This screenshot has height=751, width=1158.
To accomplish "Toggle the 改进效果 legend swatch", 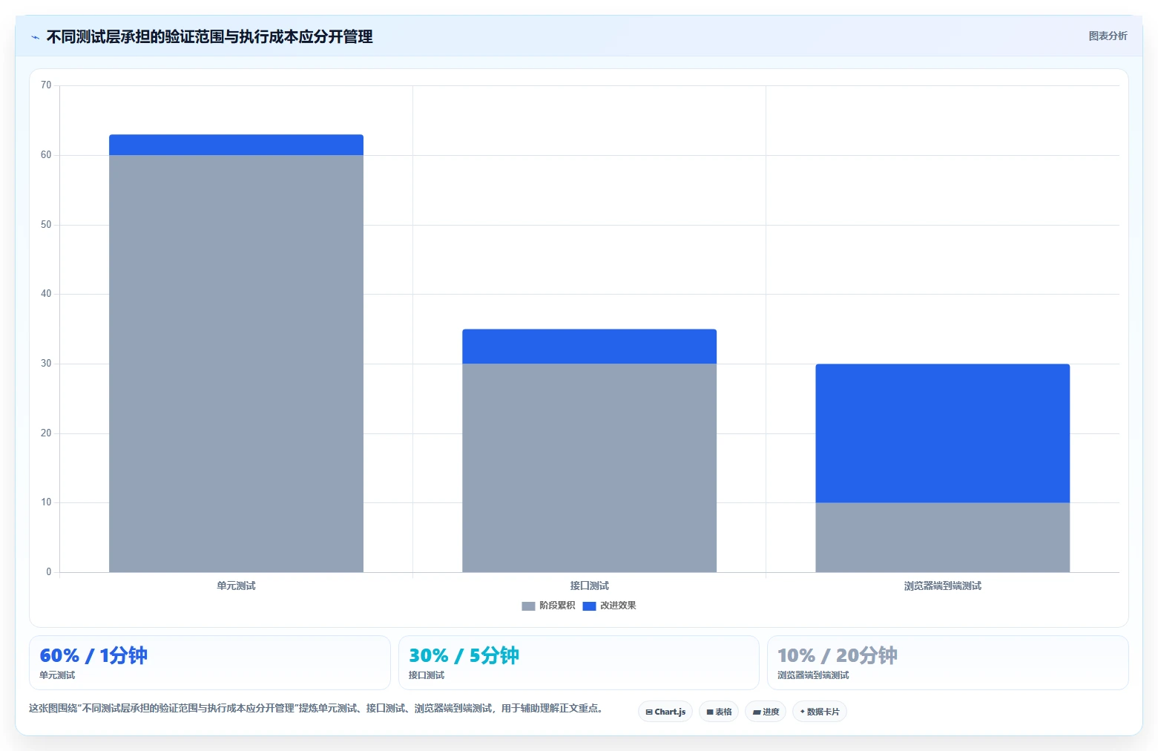I will pos(589,606).
